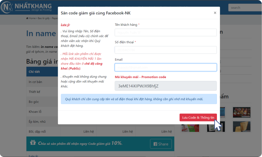Viewport: 262px width, 157px height.
Task: Click the Facebook Share button
Action: click(x=161, y=144)
